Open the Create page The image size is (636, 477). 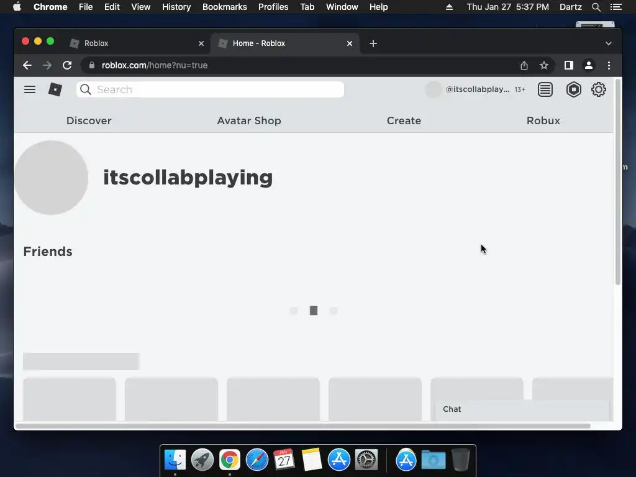tap(404, 120)
